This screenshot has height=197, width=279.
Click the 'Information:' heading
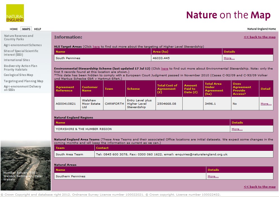coord(68,37)
